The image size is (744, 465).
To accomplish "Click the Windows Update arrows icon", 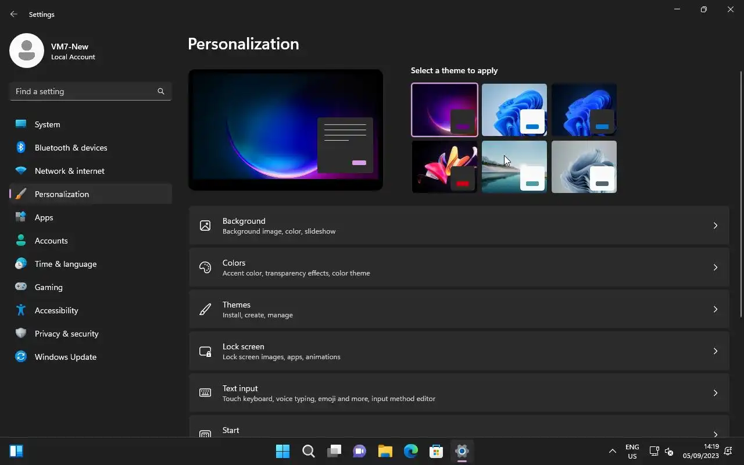I will [21, 357].
